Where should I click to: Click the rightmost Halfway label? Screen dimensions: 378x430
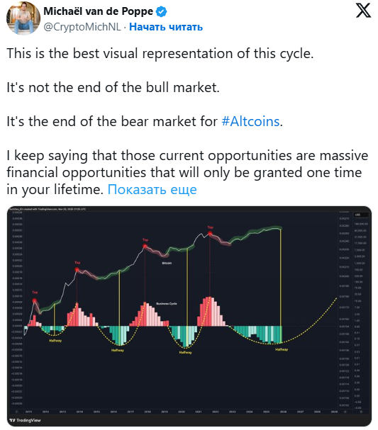[x=282, y=349]
